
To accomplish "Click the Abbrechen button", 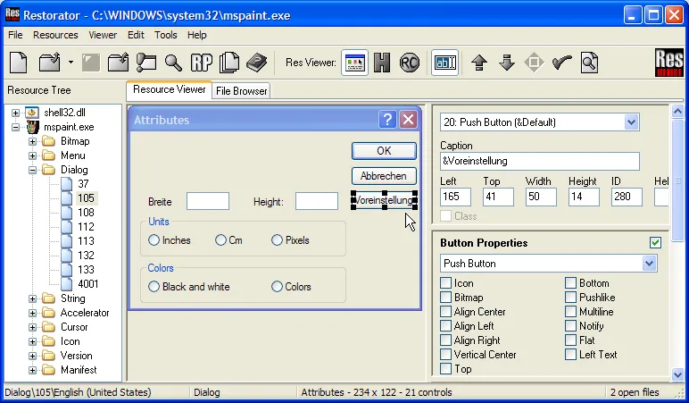I will (384, 176).
